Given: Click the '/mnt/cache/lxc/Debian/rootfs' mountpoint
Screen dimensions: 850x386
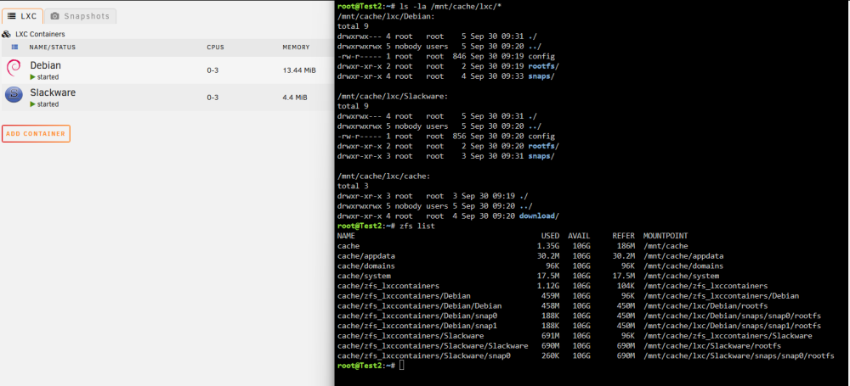Looking at the screenshot, I should [705, 306].
